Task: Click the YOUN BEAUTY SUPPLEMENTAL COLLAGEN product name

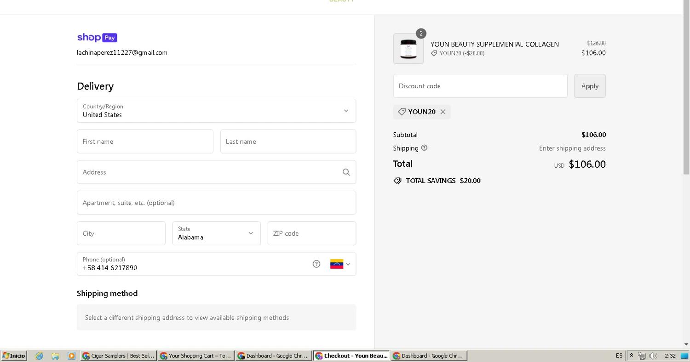Action: (x=494, y=44)
